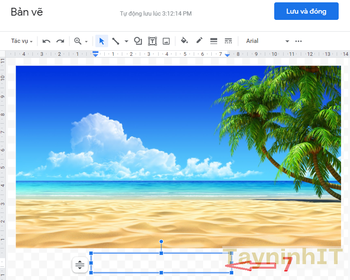Click the Undo arrow icon

coord(46,41)
